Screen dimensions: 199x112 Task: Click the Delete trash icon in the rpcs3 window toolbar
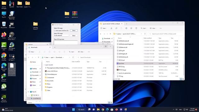click(x=136, y=28)
